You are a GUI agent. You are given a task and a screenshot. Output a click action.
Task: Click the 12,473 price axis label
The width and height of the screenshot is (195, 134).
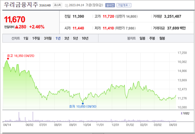(182, 89)
